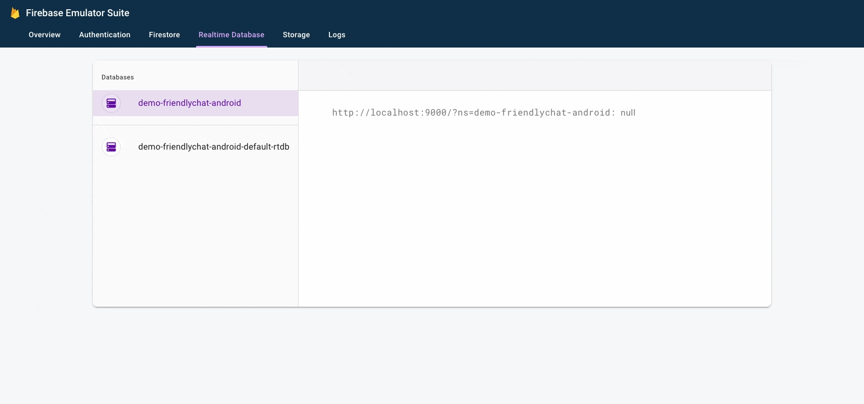This screenshot has height=404, width=864.
Task: Open the Storage tab
Action: [x=296, y=35]
